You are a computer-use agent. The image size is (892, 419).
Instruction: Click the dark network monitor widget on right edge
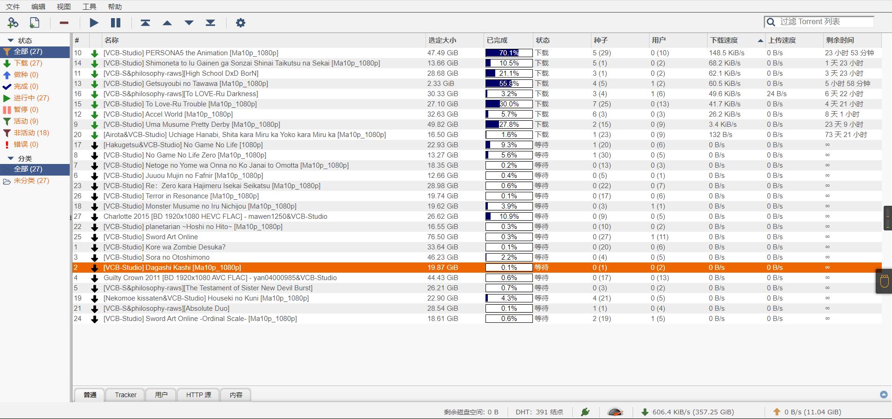tap(887, 218)
